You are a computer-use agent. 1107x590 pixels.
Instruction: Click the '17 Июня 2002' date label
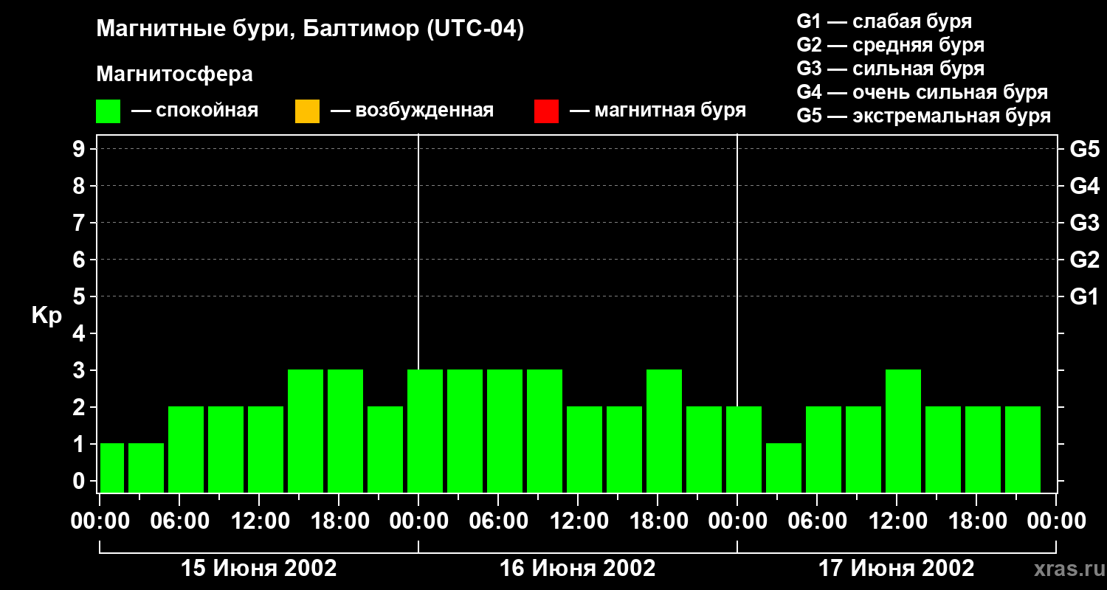pyautogui.click(x=897, y=569)
